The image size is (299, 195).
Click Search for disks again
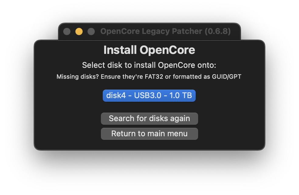click(x=149, y=118)
